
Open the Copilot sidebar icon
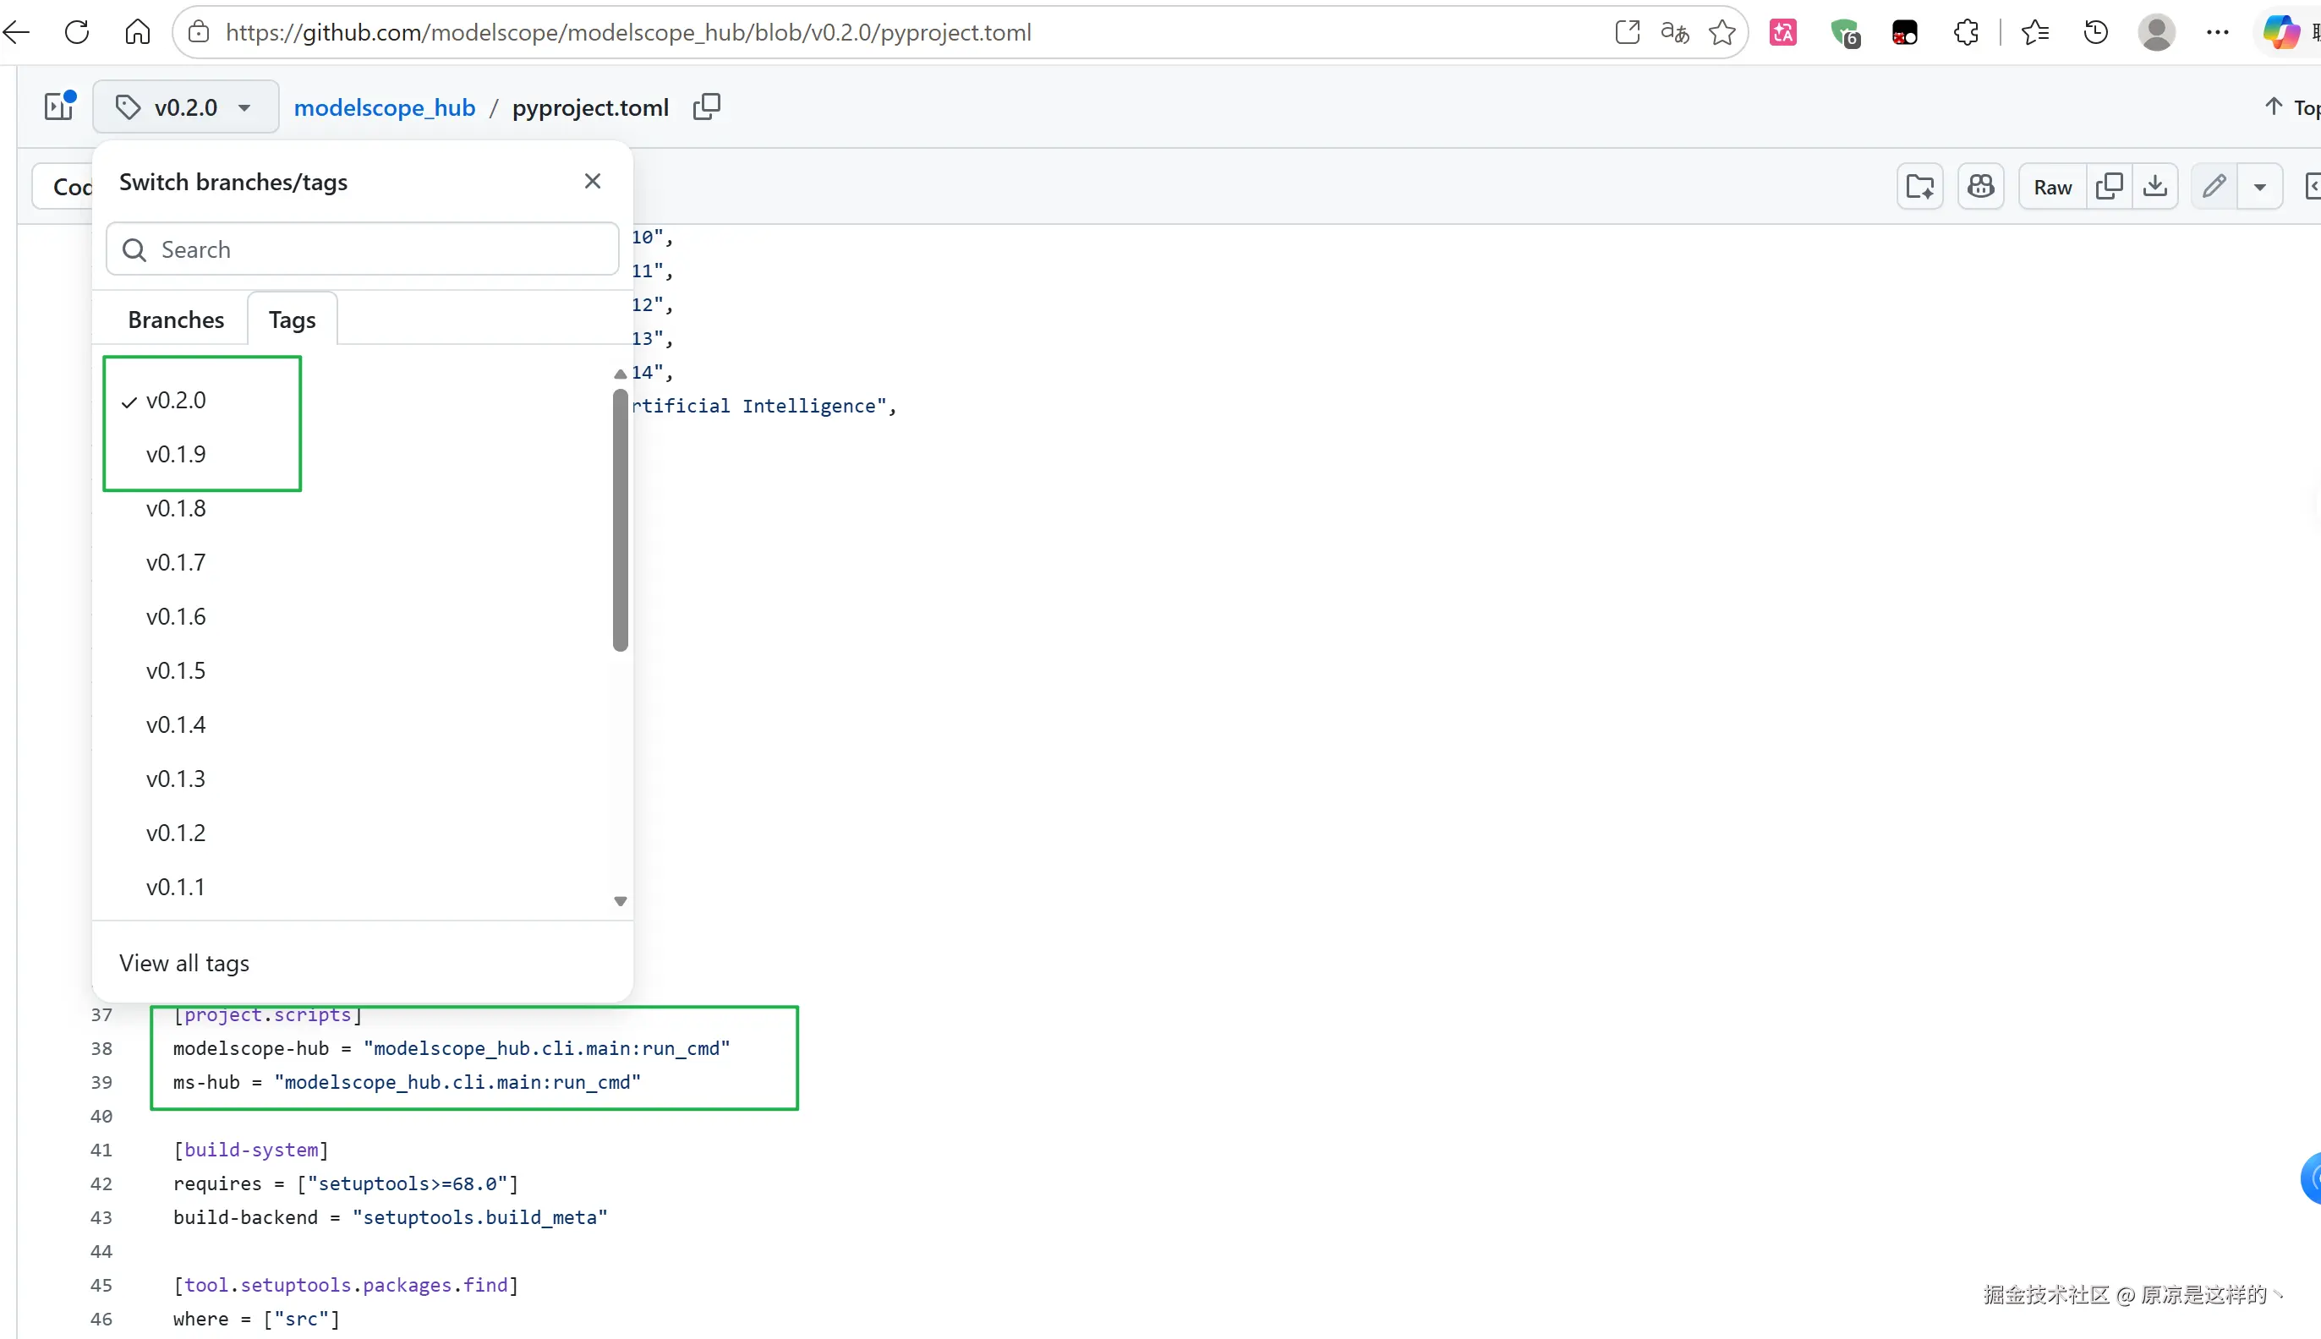[x=2280, y=32]
